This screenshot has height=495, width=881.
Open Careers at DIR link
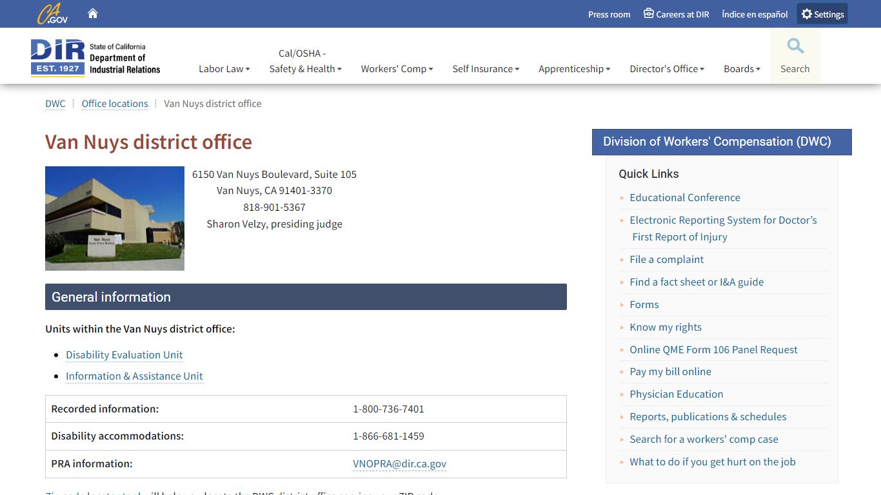point(676,14)
